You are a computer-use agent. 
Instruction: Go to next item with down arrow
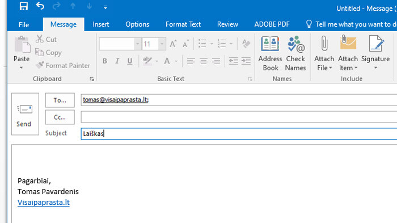click(x=89, y=6)
